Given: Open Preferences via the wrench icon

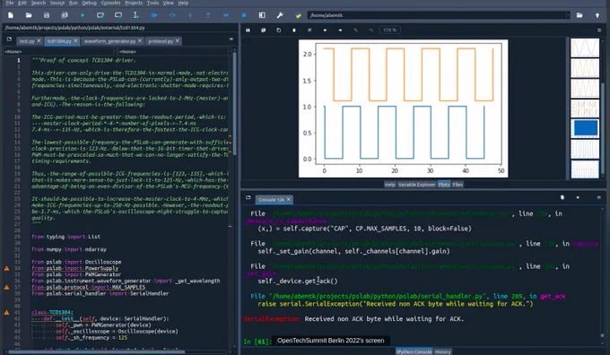Looking at the screenshot, I should pos(280,15).
